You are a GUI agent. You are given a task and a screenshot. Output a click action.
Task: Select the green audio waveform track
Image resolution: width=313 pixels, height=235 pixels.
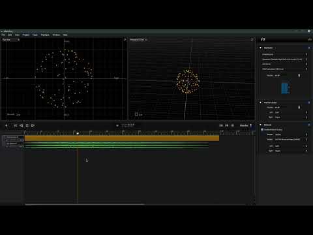tap(117, 145)
